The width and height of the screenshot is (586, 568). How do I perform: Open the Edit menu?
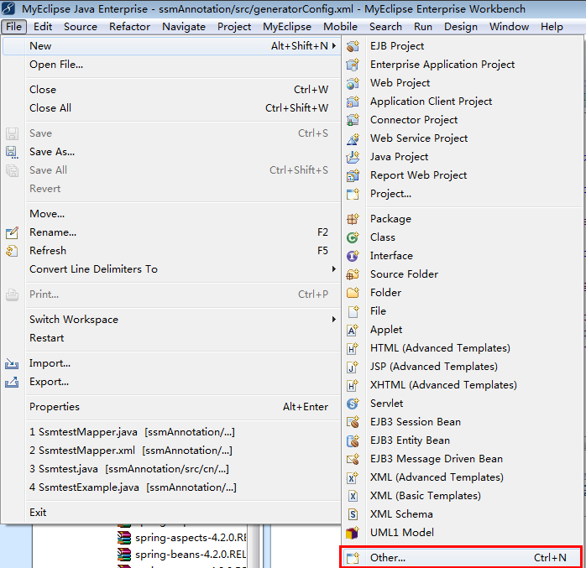pyautogui.click(x=43, y=27)
